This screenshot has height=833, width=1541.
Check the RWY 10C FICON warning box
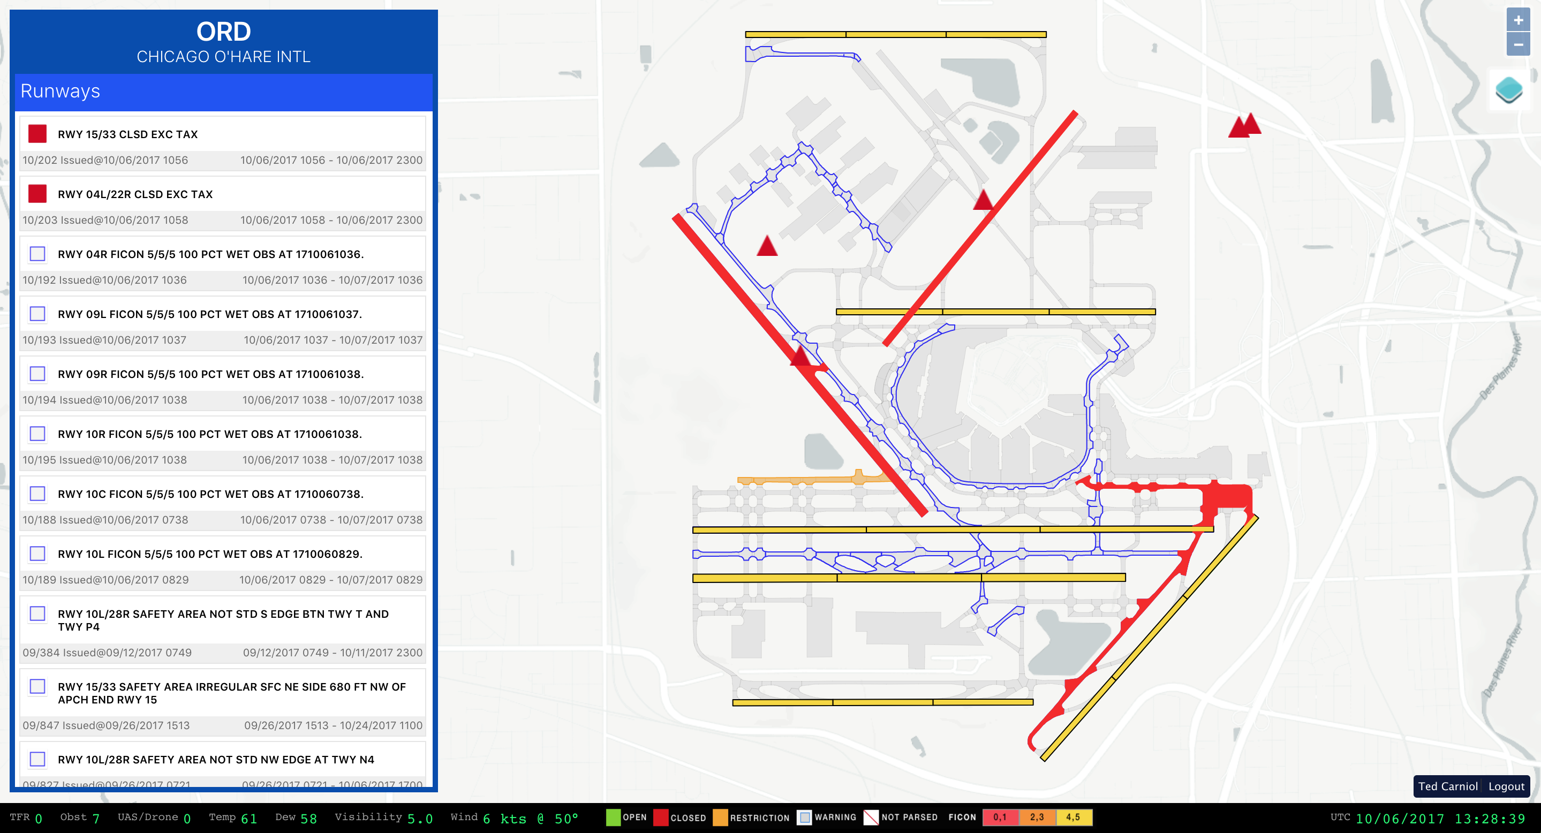coord(37,494)
